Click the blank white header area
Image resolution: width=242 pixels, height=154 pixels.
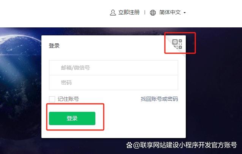point(54,13)
